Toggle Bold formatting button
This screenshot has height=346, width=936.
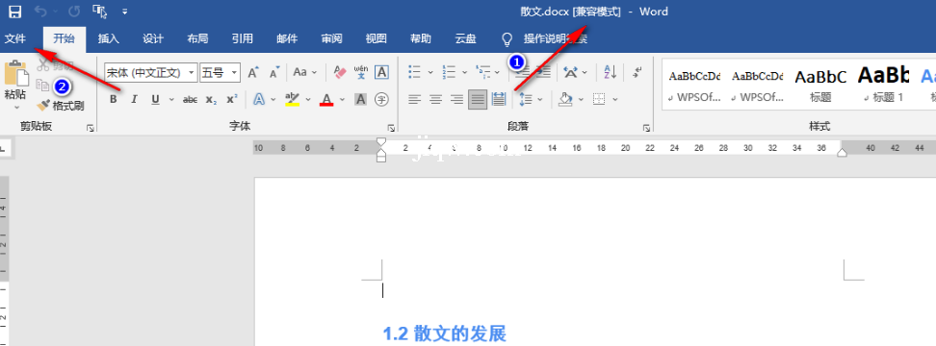[x=114, y=99]
